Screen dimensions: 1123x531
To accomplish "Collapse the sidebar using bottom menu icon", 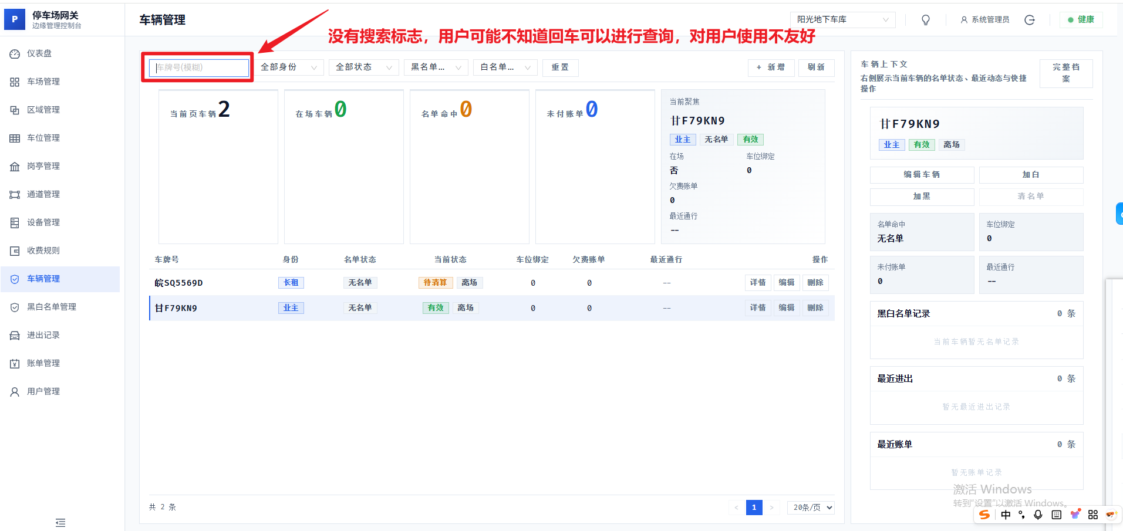I will pyautogui.click(x=60, y=522).
